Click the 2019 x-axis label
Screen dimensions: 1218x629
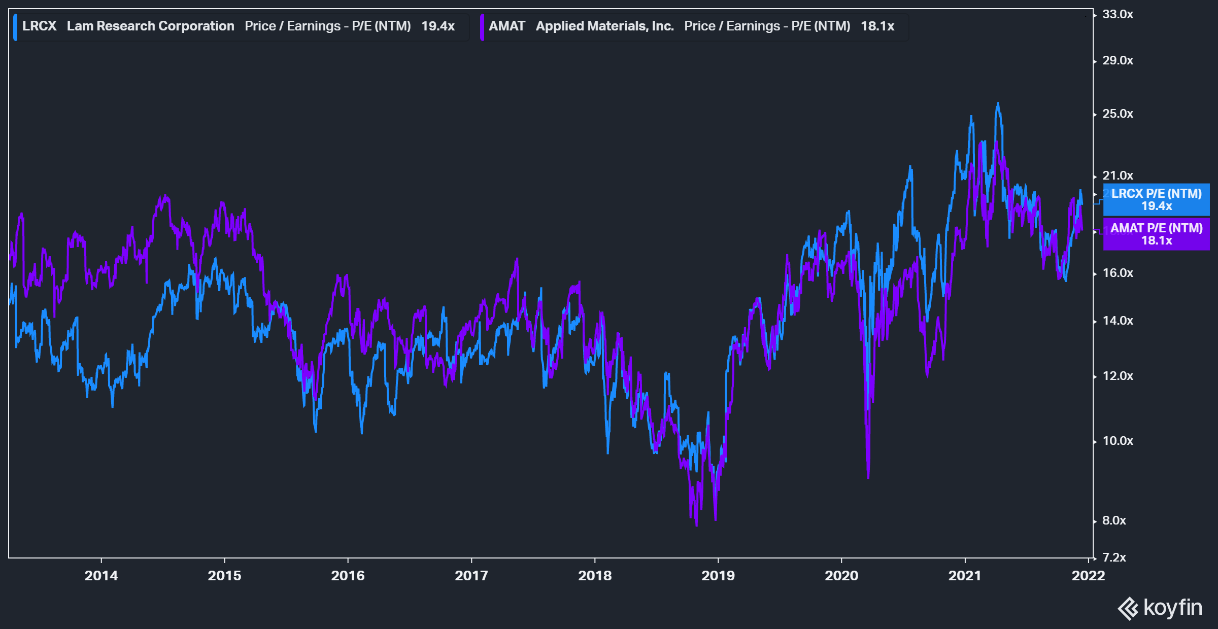point(718,575)
